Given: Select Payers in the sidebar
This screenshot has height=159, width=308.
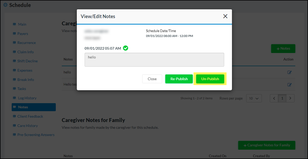Looking at the screenshot, I should (23, 34).
